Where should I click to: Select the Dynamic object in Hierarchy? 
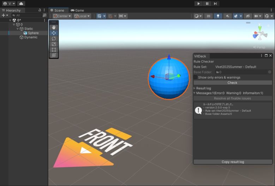click(x=31, y=37)
